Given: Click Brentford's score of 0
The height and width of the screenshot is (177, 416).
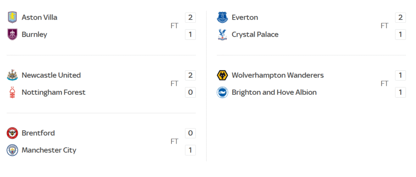Looking at the screenshot, I should (190, 133).
